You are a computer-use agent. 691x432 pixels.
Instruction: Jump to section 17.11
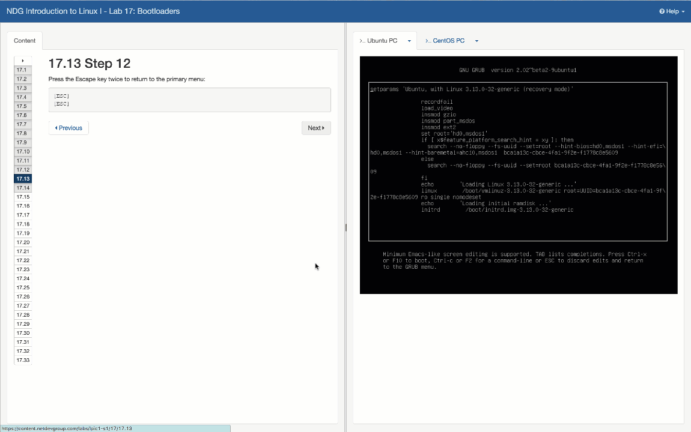pos(23,161)
